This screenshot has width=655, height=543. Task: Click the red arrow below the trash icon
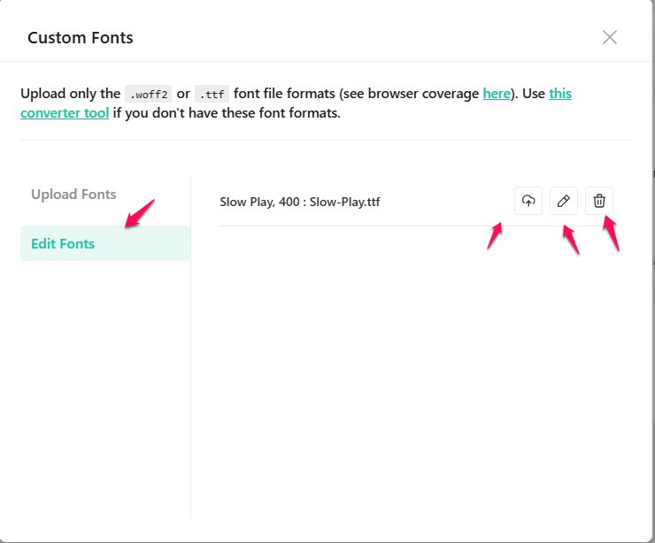[x=611, y=233]
